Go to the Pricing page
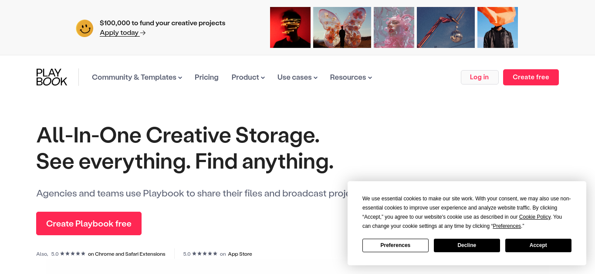The image size is (595, 274). coord(206,77)
